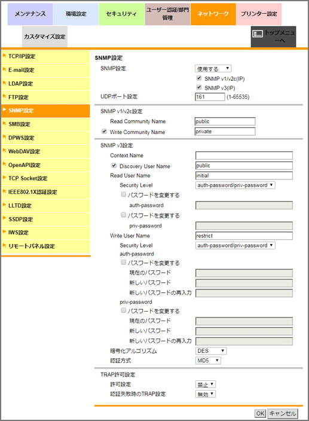Open the 環境設定 tab

click(x=76, y=14)
